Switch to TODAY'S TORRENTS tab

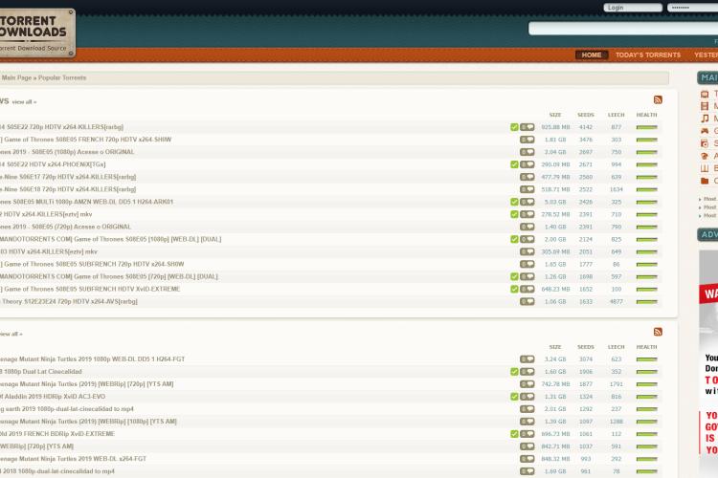648,54
